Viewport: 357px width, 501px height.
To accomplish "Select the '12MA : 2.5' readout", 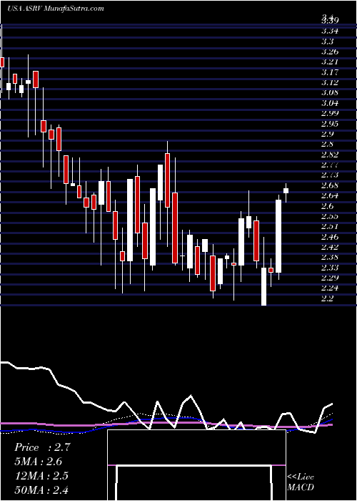I will pos(41,475).
